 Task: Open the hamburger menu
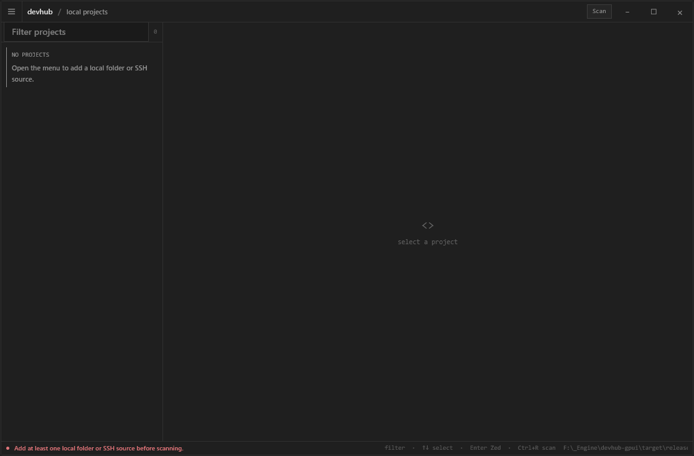11,12
